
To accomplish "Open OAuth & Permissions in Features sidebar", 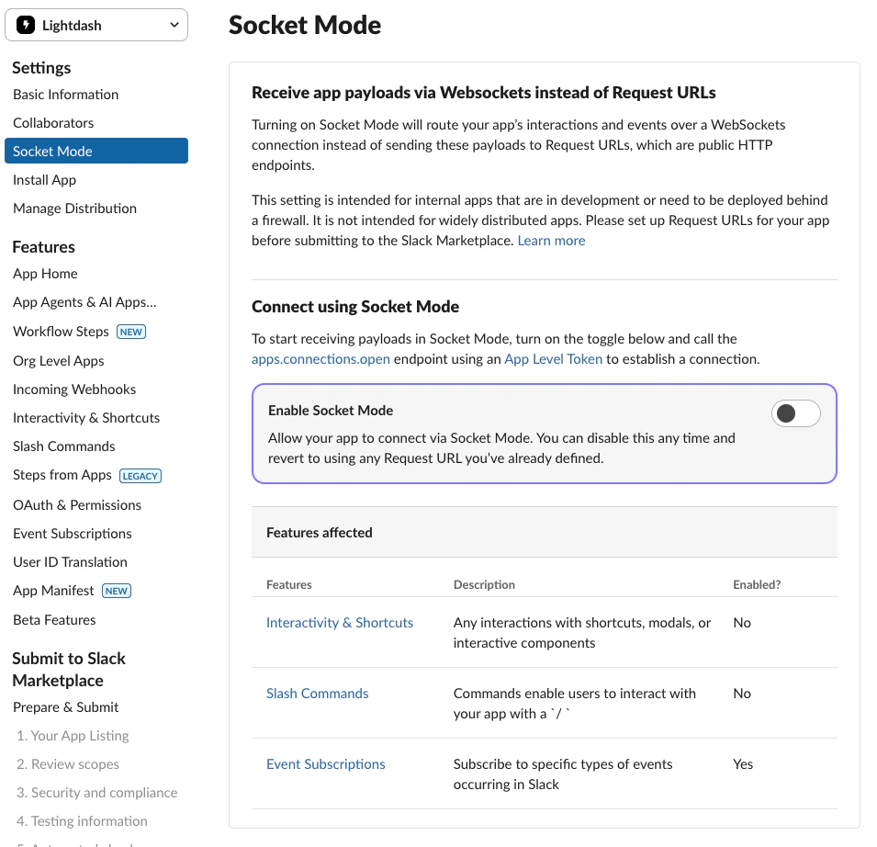I will click(x=77, y=504).
